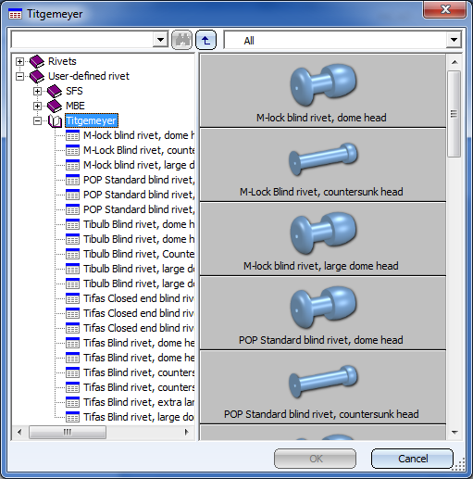Open the search combo box dropdown arrow

click(x=160, y=40)
